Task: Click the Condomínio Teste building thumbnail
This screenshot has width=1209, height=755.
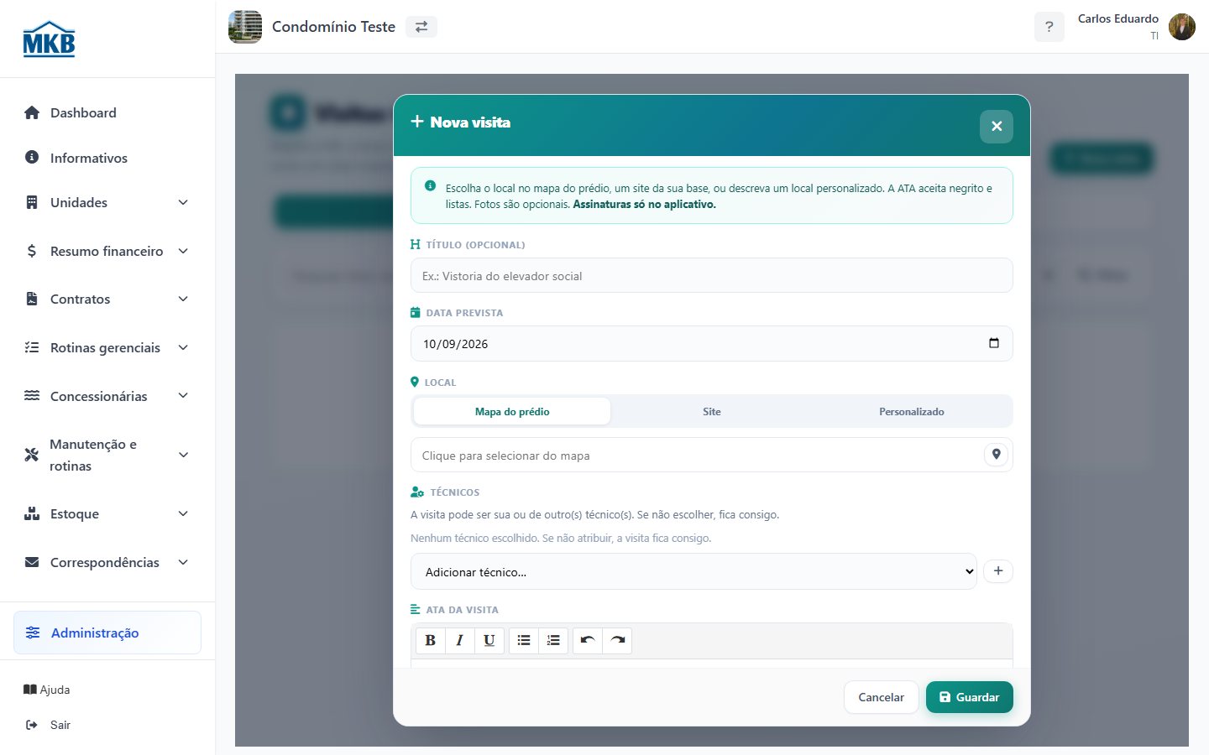Action: pos(245,27)
